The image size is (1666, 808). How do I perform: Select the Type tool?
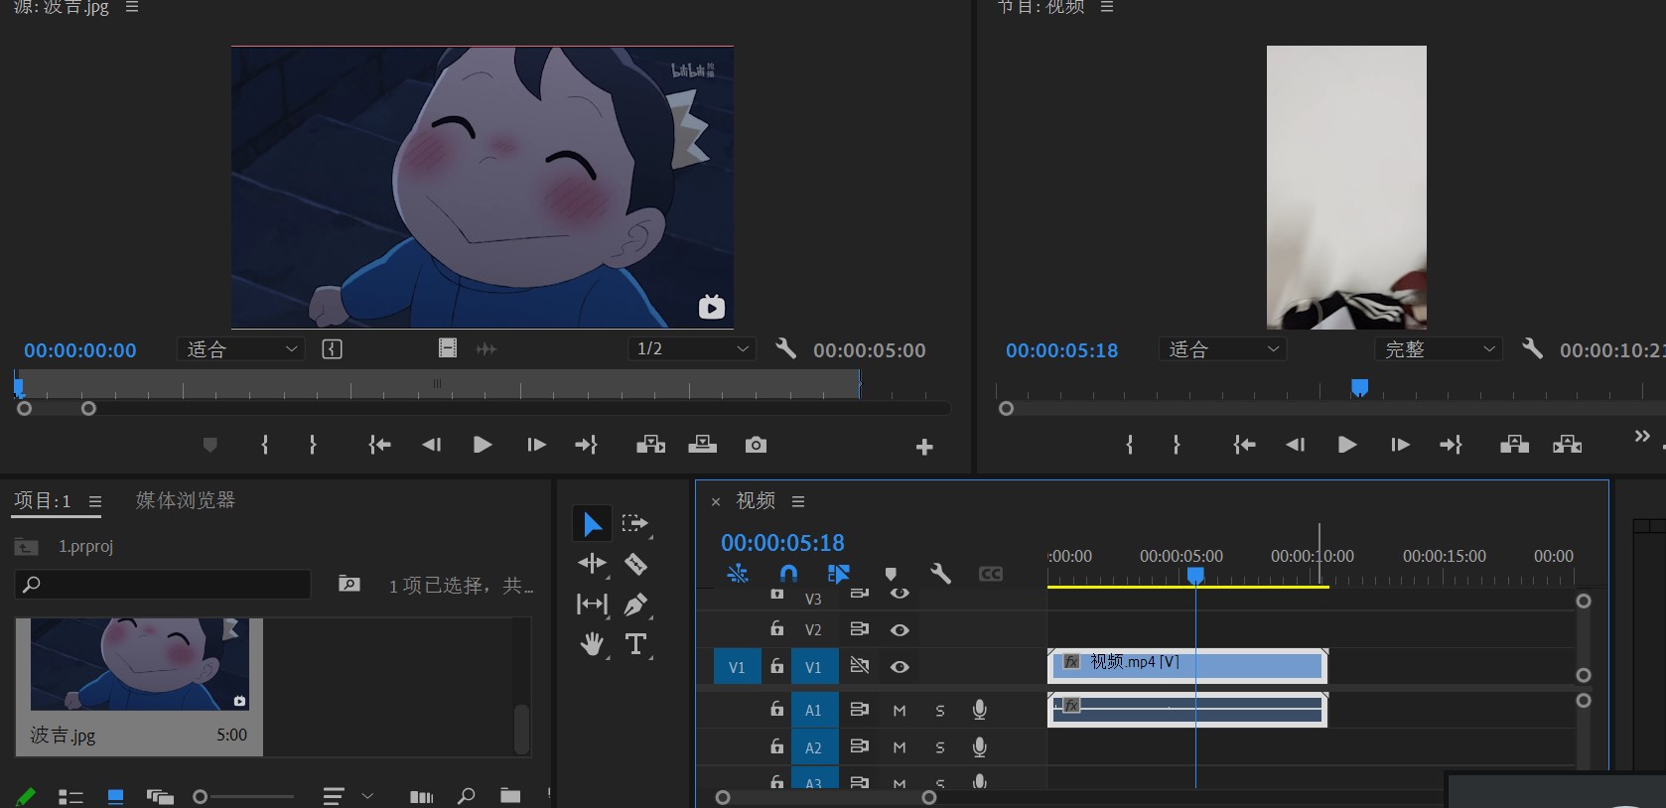point(635,644)
